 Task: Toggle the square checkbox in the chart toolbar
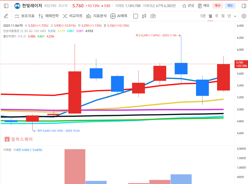136,16
